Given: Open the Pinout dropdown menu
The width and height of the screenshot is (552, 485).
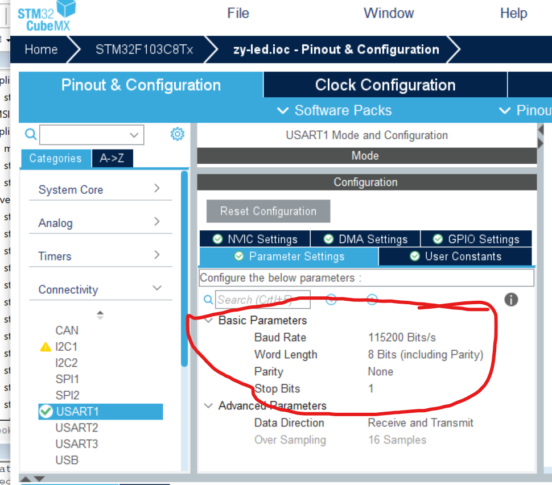Looking at the screenshot, I should click(525, 110).
